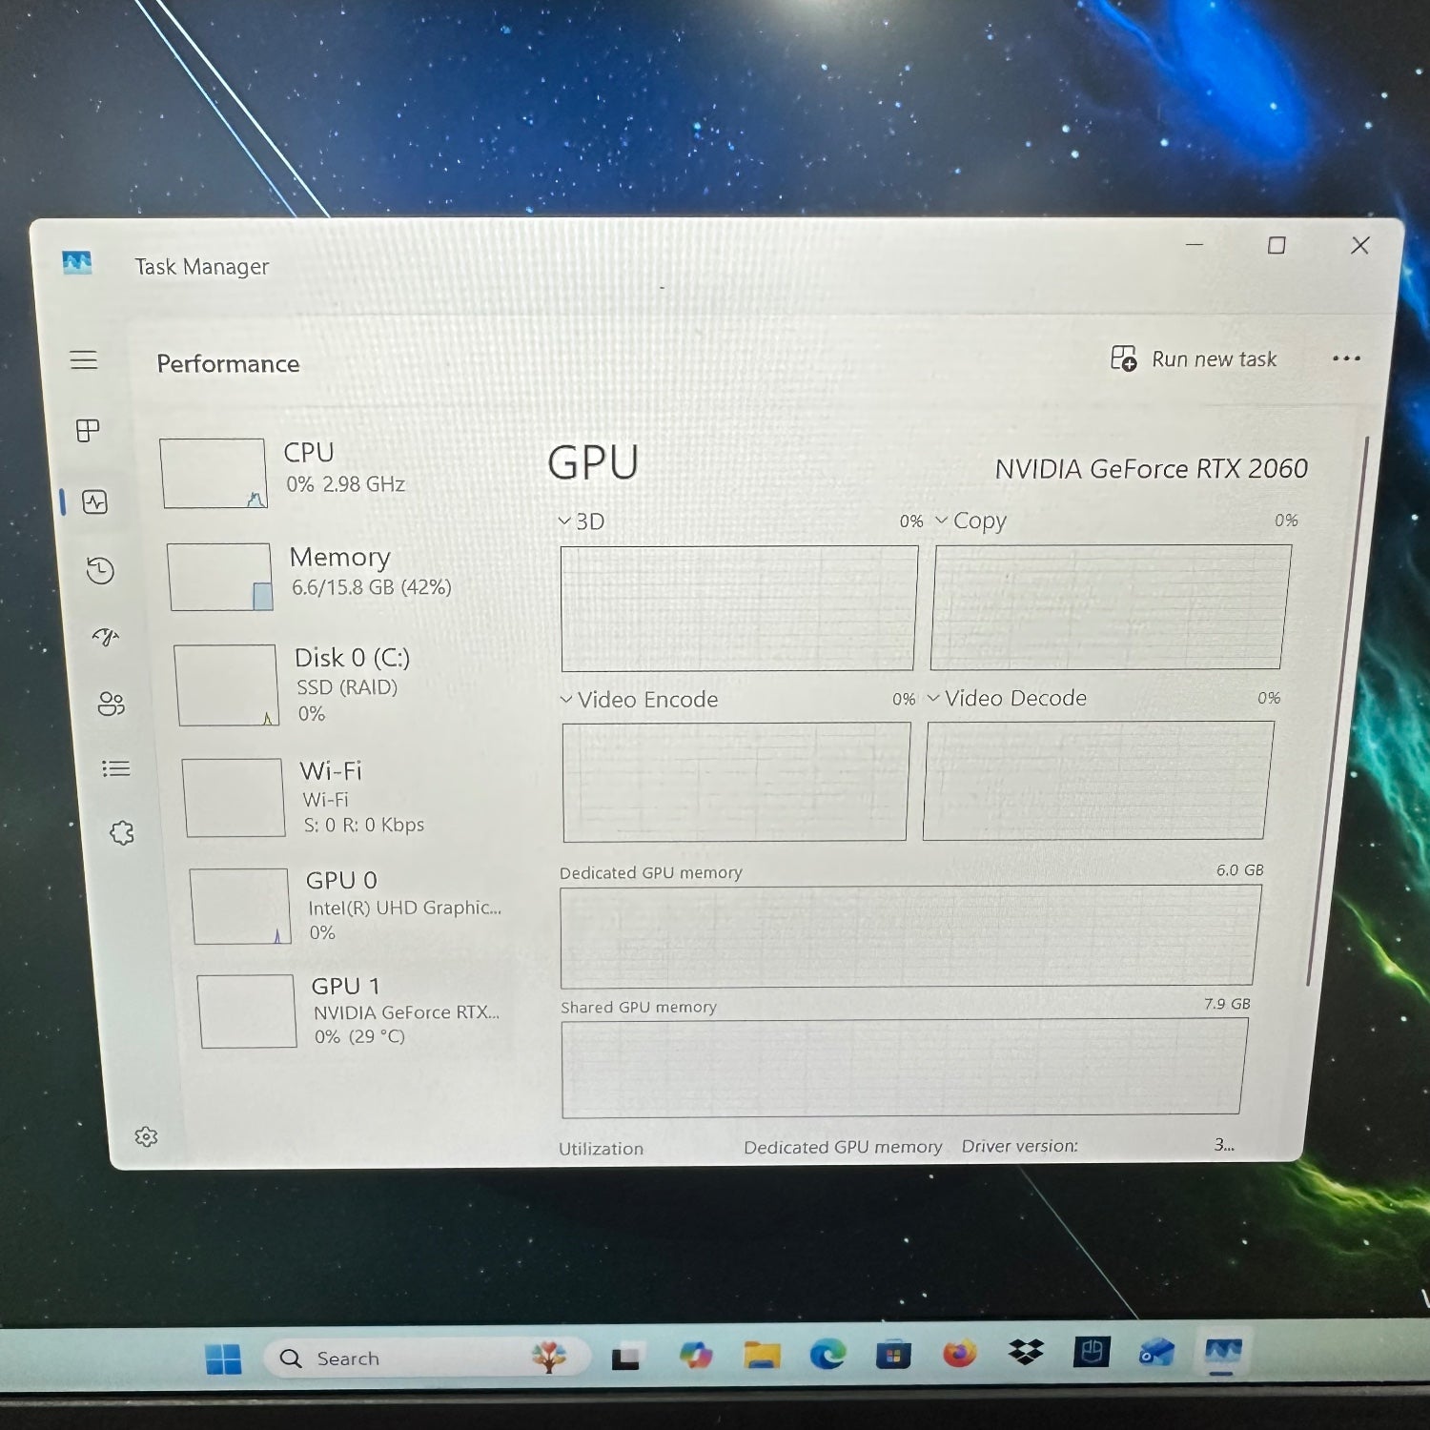Open the three-dot more options menu
Screen dimensions: 1430x1430
(x=1346, y=358)
